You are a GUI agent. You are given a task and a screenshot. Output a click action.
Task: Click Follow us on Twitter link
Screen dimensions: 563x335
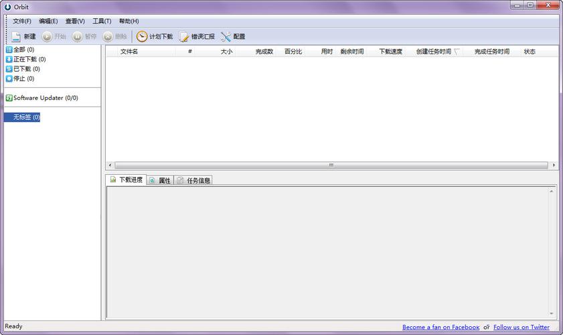pos(521,327)
